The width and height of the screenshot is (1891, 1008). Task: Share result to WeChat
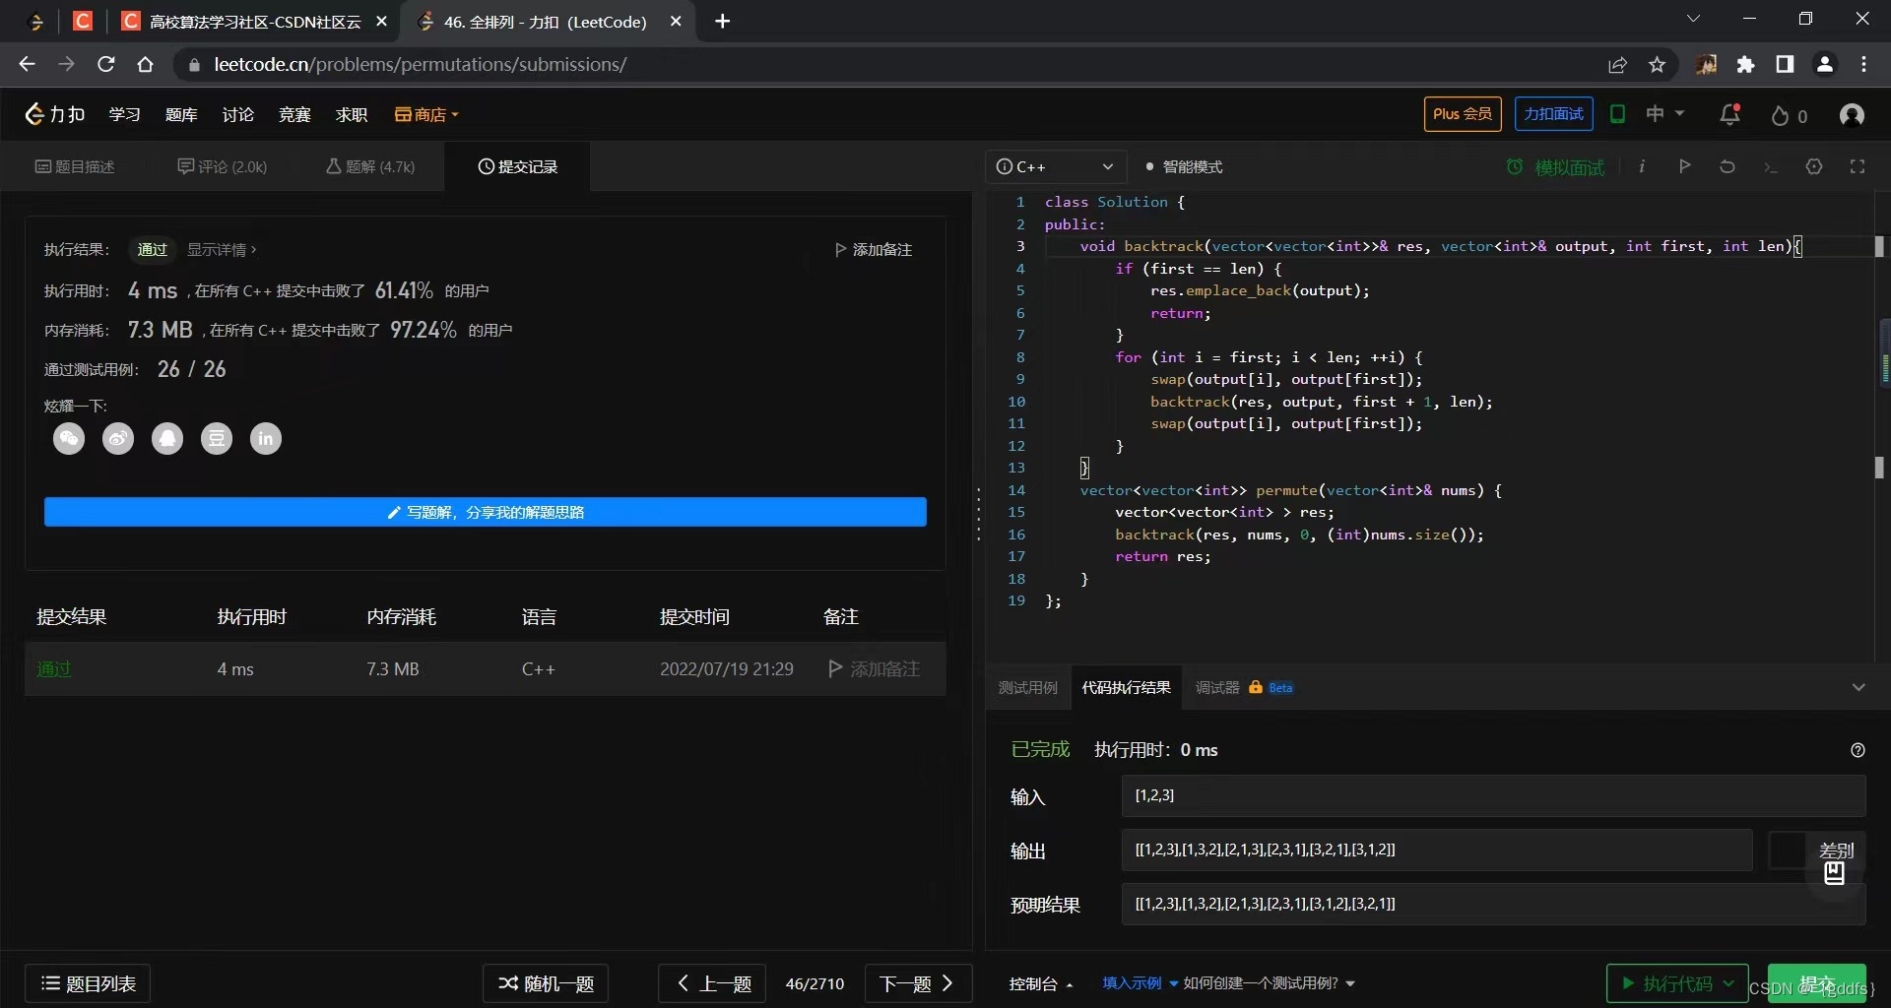pos(69,439)
